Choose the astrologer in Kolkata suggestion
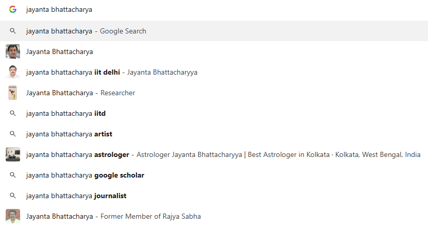Screen dimensions: 428x228 click(x=223, y=154)
